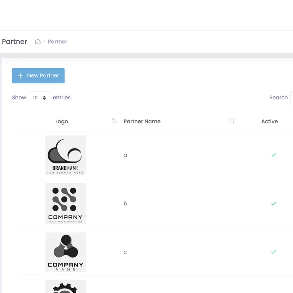Click the sort arrows beside the Logo header

pyautogui.click(x=114, y=121)
